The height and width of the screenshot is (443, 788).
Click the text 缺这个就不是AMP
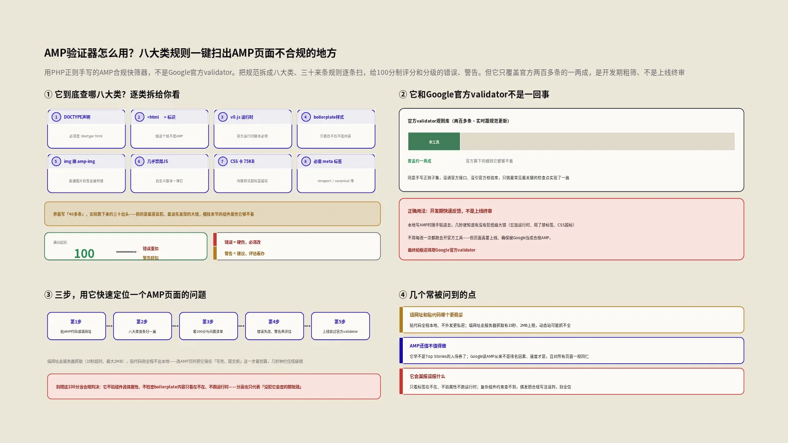[x=169, y=136]
